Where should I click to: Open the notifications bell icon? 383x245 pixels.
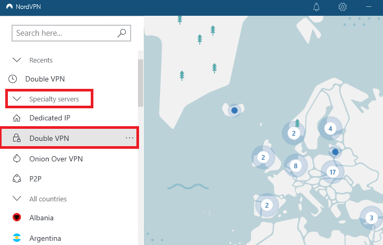point(316,7)
